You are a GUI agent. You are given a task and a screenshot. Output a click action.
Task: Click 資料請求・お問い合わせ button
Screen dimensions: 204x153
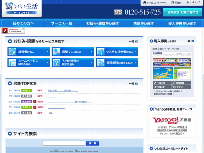click(182, 12)
